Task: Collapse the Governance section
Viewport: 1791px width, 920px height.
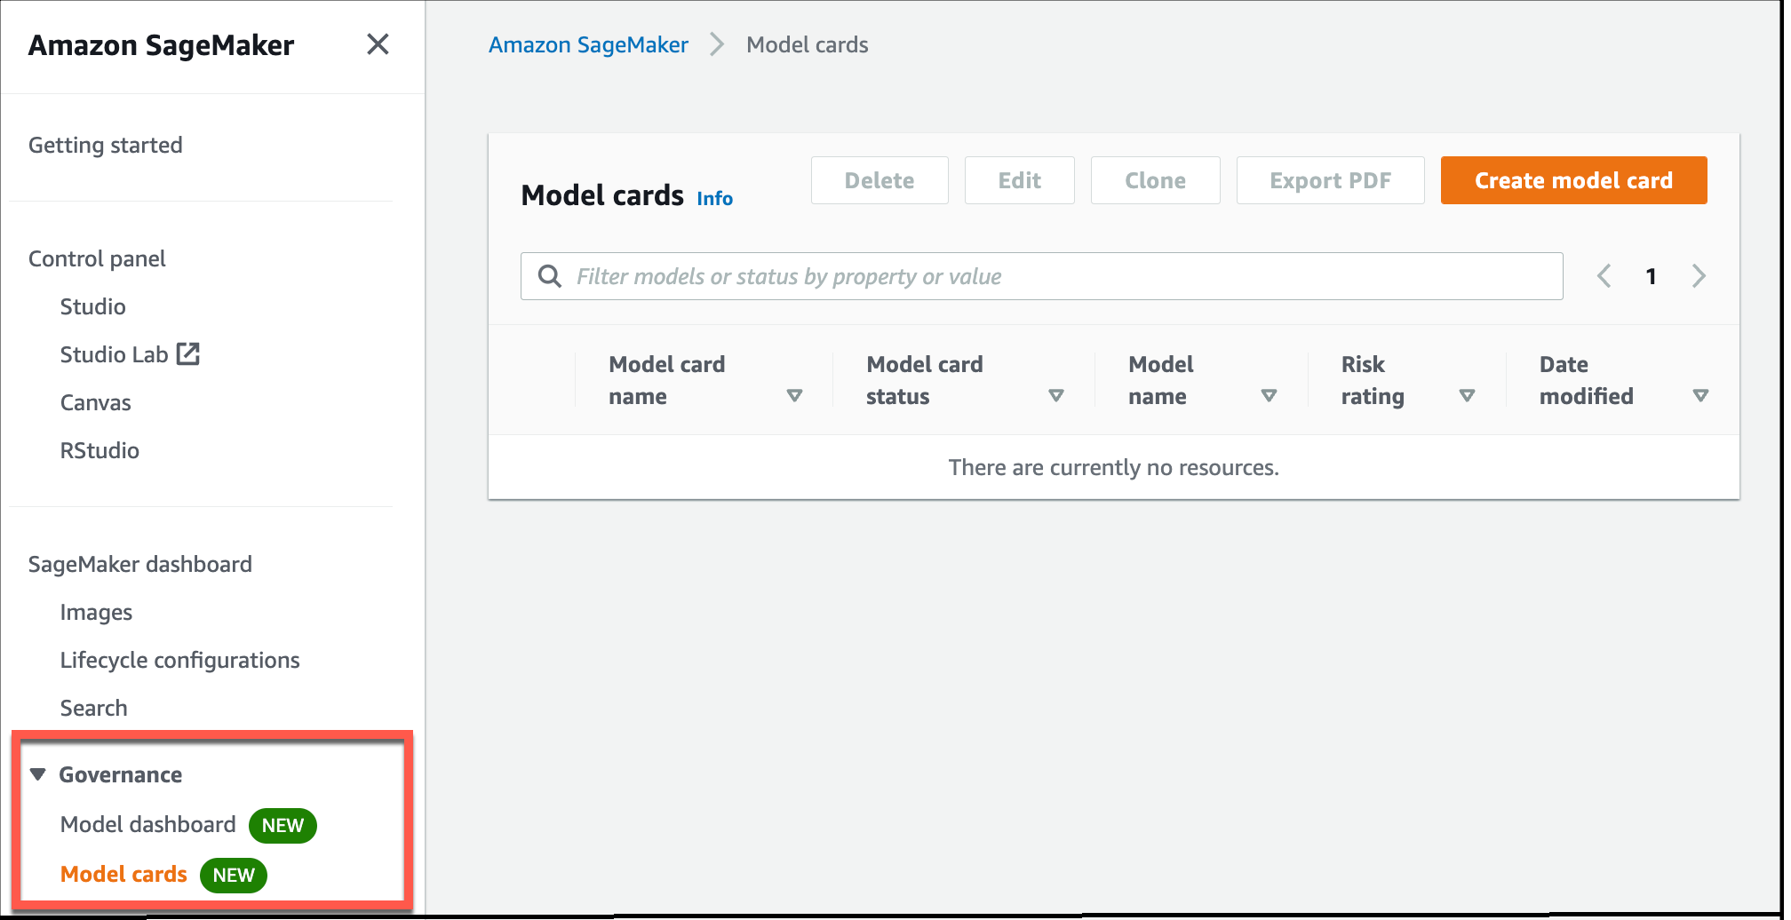Action: click(x=37, y=774)
